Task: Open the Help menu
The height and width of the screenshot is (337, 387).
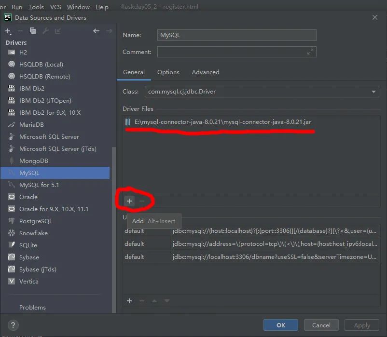Action: (x=102, y=7)
